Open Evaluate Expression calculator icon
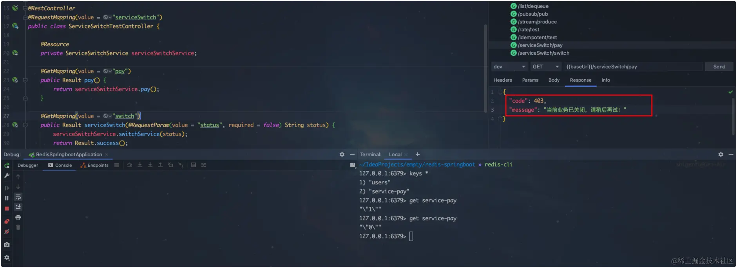Viewport: 737px width, 268px height. click(194, 165)
